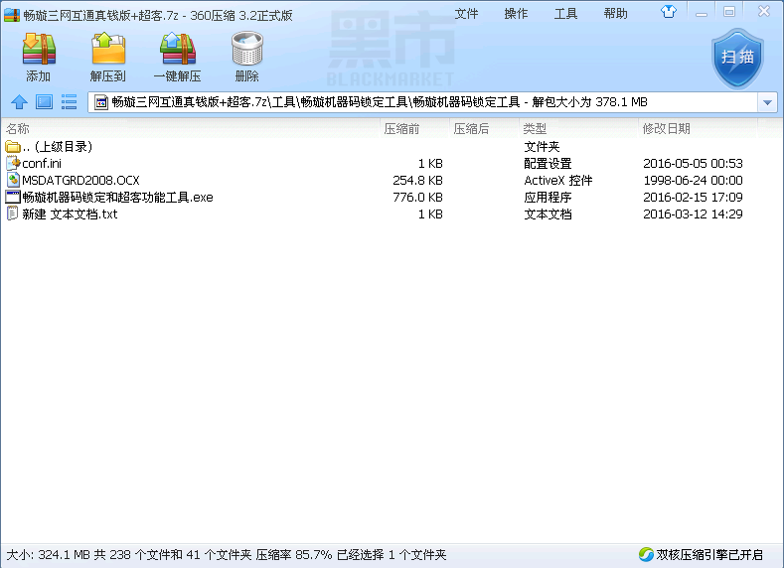This screenshot has height=568, width=784.
Task: Click the 扫描 scan shield button
Action: pyautogui.click(x=737, y=59)
